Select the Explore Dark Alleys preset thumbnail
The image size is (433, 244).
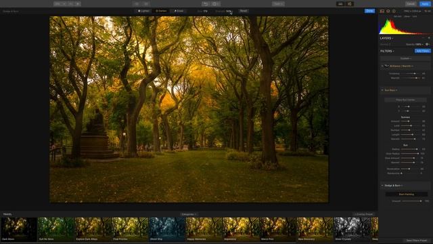[x=93, y=229]
